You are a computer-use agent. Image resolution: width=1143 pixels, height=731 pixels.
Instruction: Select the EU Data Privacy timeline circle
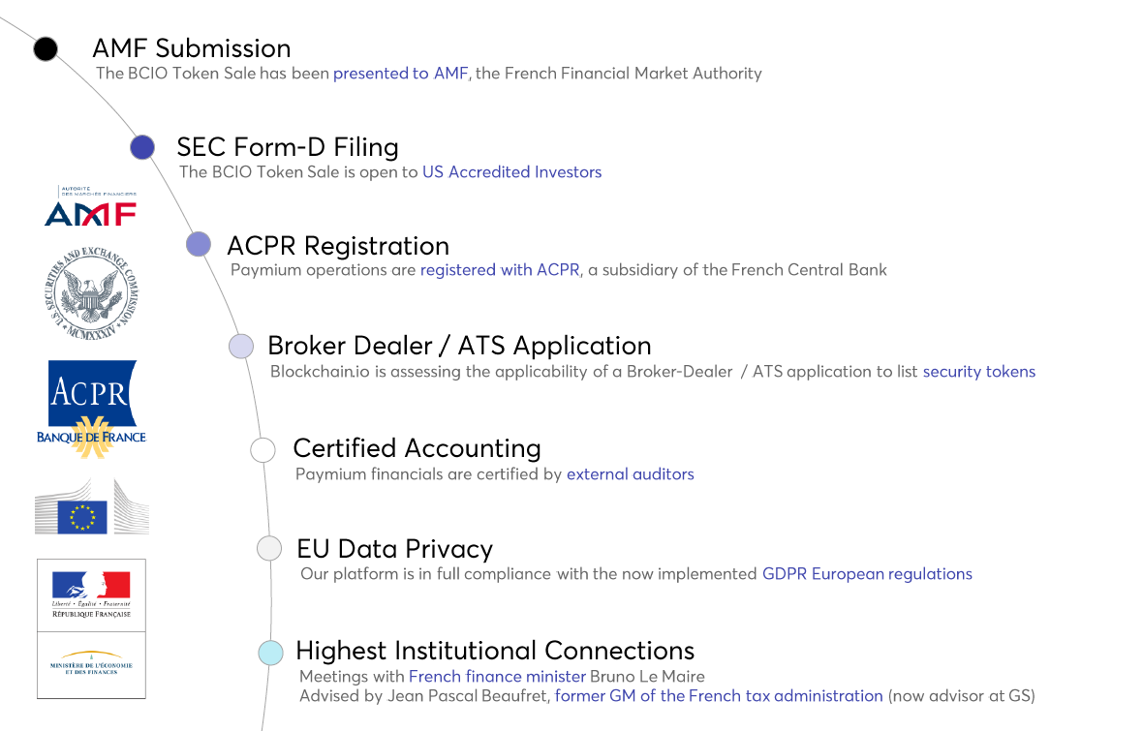click(269, 549)
